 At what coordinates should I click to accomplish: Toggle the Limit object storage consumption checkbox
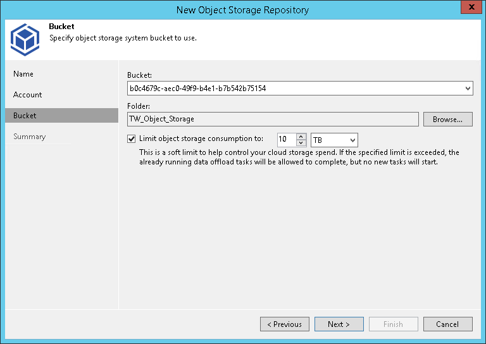[x=132, y=139]
